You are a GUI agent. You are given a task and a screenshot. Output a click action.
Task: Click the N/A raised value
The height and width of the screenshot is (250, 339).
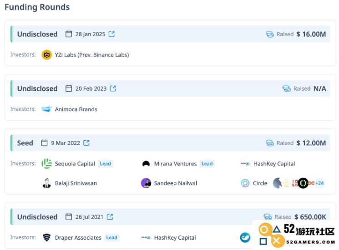[x=320, y=88]
